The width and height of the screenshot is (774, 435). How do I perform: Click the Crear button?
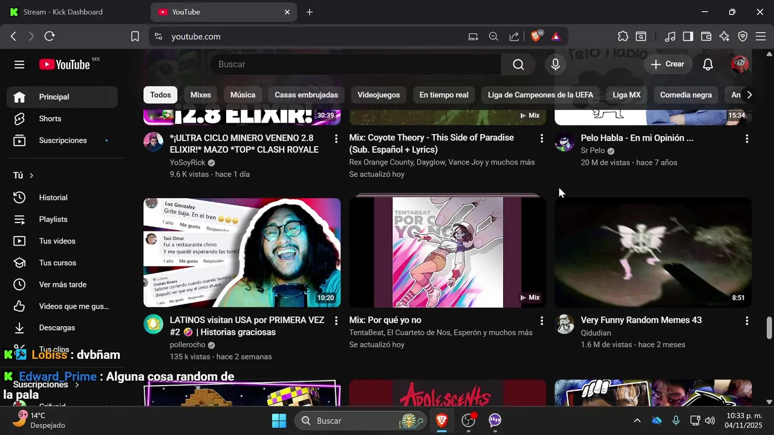point(668,64)
